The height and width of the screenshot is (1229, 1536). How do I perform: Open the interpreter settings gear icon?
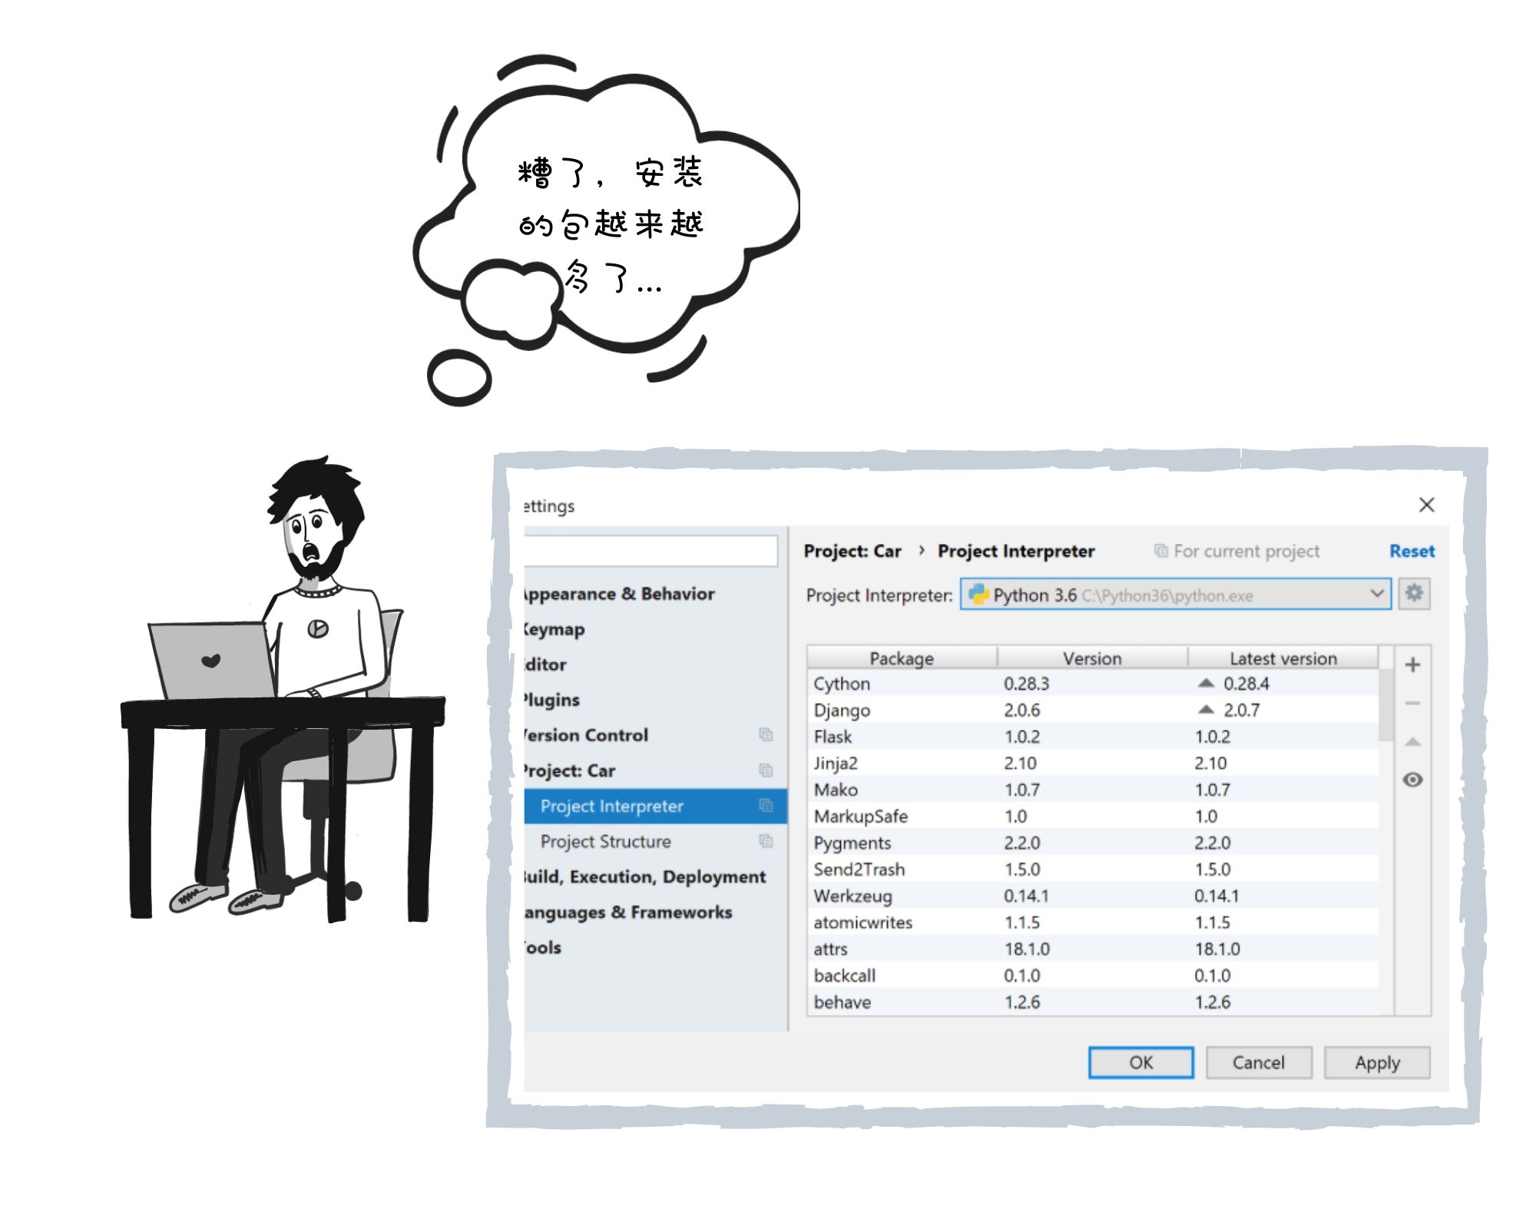tap(1414, 594)
